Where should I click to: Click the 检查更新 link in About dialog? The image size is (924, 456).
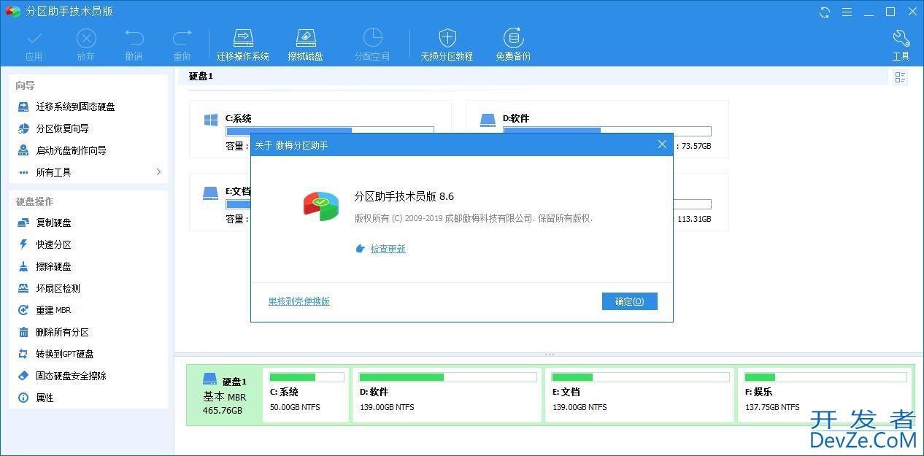[388, 249]
